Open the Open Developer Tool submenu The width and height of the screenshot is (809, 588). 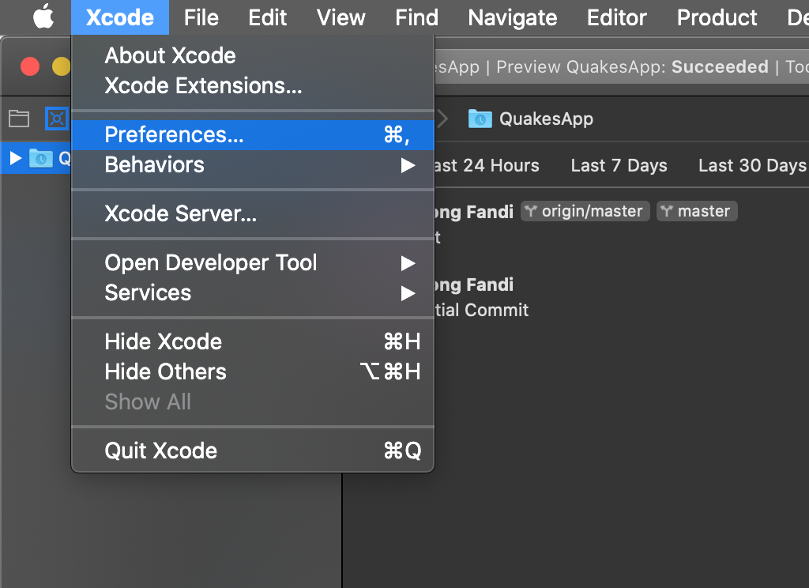pyautogui.click(x=211, y=262)
